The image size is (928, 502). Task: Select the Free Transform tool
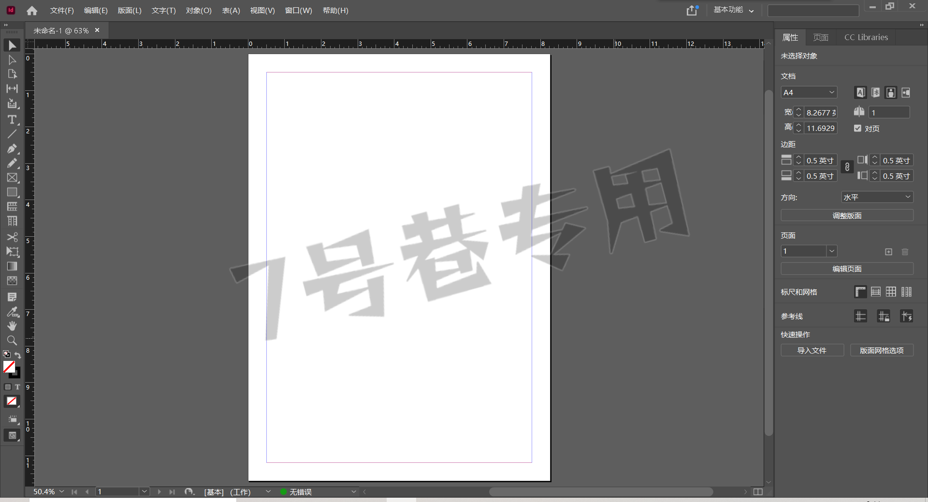coord(12,252)
